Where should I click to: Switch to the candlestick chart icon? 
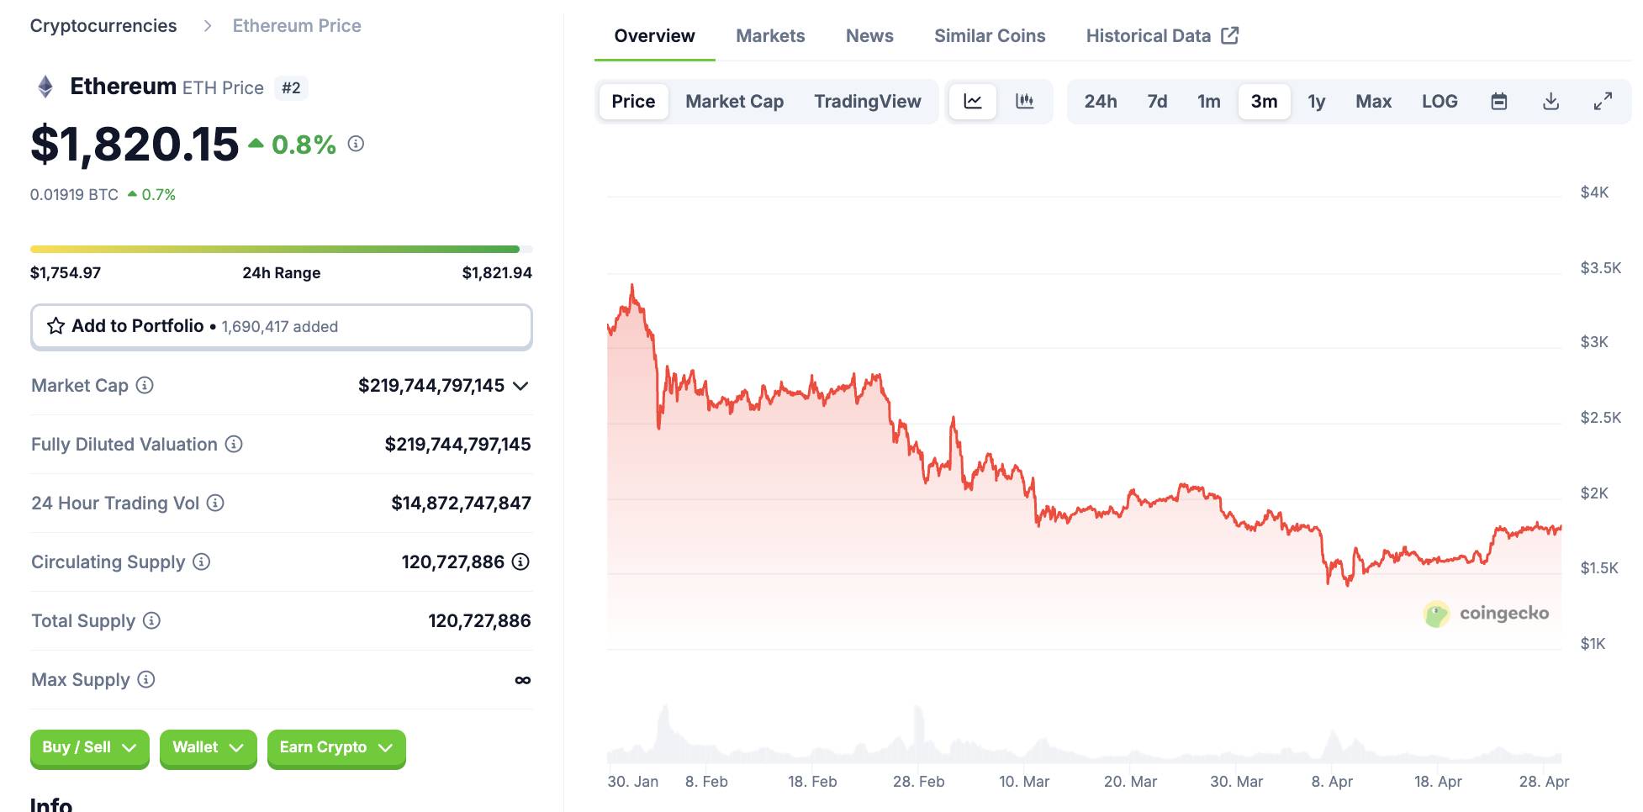click(x=1024, y=102)
